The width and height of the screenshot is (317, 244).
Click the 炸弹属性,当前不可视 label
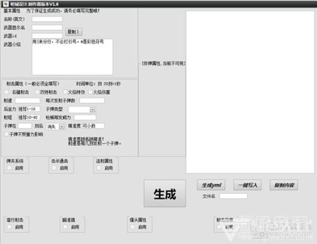[x=163, y=63]
